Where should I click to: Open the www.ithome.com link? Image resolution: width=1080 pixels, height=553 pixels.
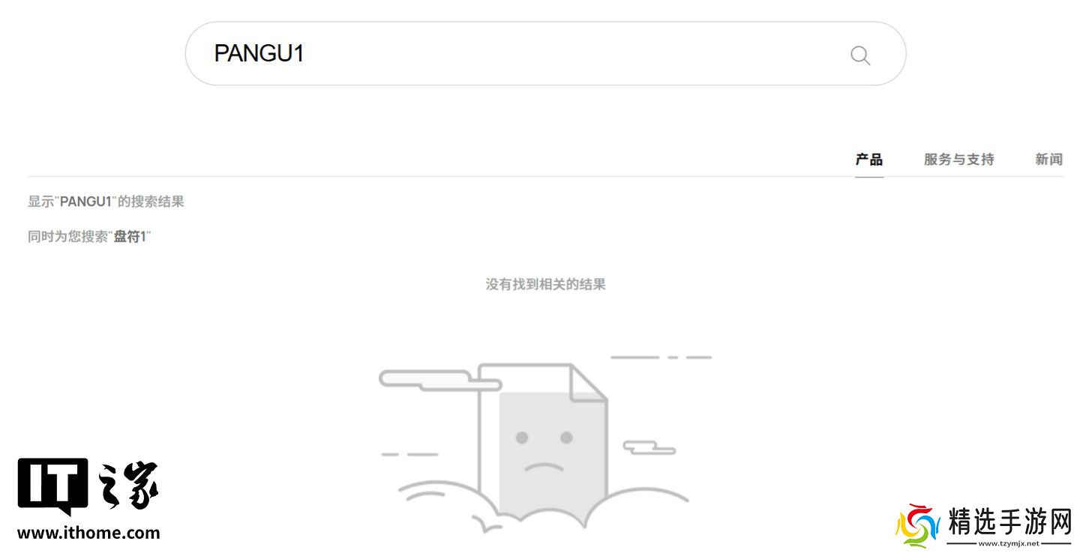click(x=88, y=533)
